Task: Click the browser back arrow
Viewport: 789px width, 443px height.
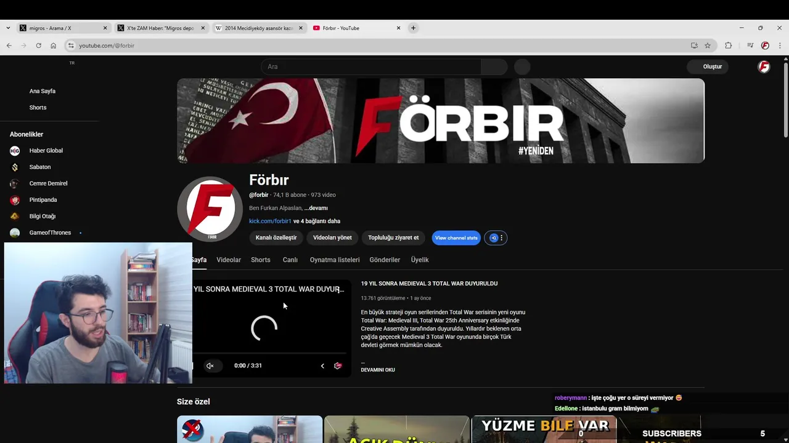Action: tap(9, 46)
